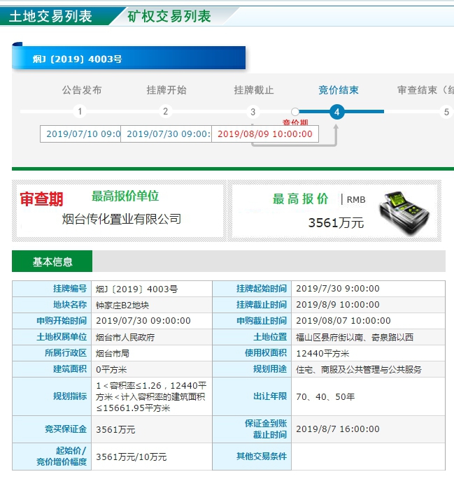This screenshot has height=481, width=454.
Task: Click the 2019/8/7 16:00:00 deposit deadline value
Action: tap(338, 429)
